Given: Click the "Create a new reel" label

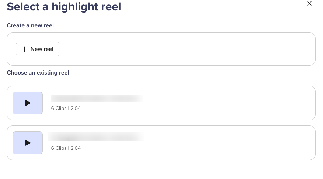Looking at the screenshot, I should tap(31, 25).
